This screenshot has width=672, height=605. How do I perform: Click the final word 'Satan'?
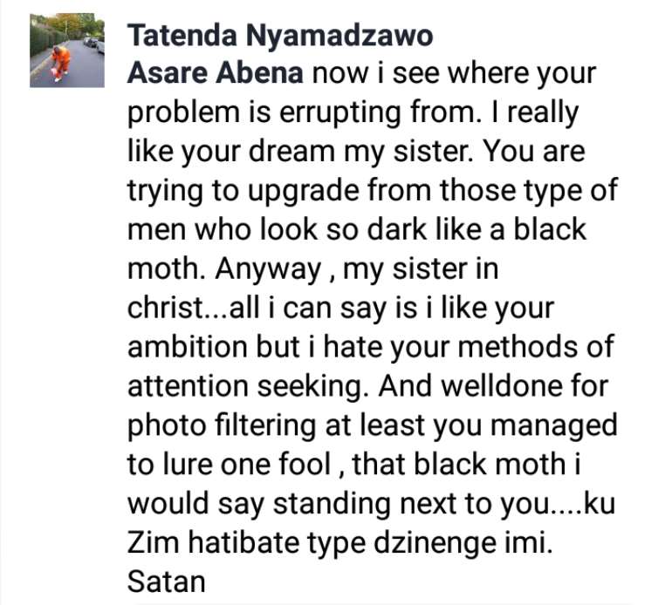[x=167, y=581]
